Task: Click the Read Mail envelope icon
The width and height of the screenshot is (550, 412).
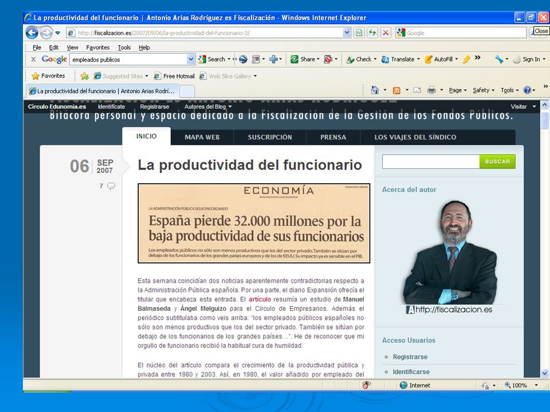Action: [417, 90]
